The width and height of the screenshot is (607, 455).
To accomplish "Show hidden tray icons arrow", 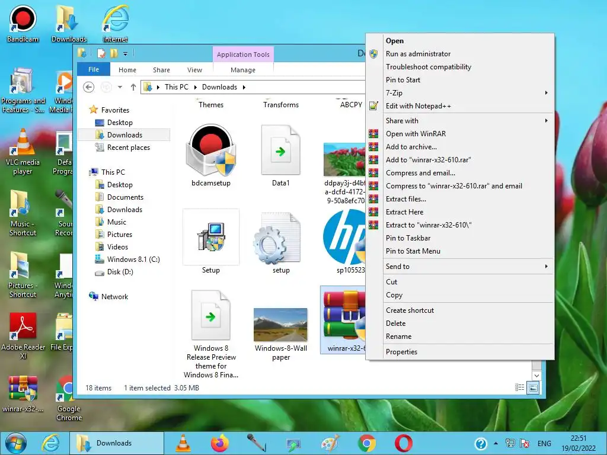I will (496, 443).
